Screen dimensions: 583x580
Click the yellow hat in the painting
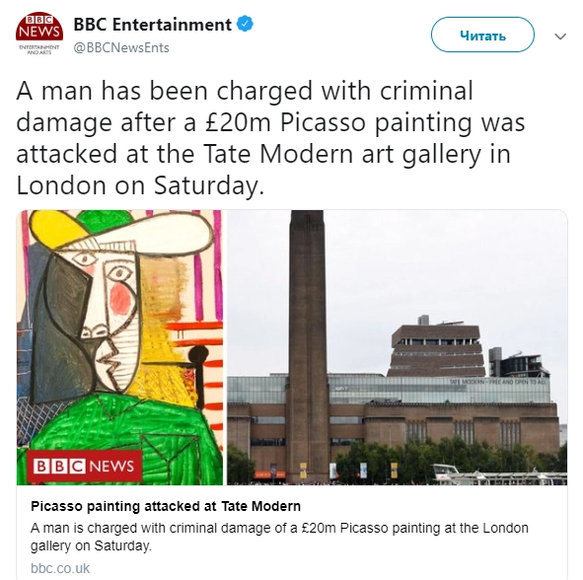pos(56,229)
